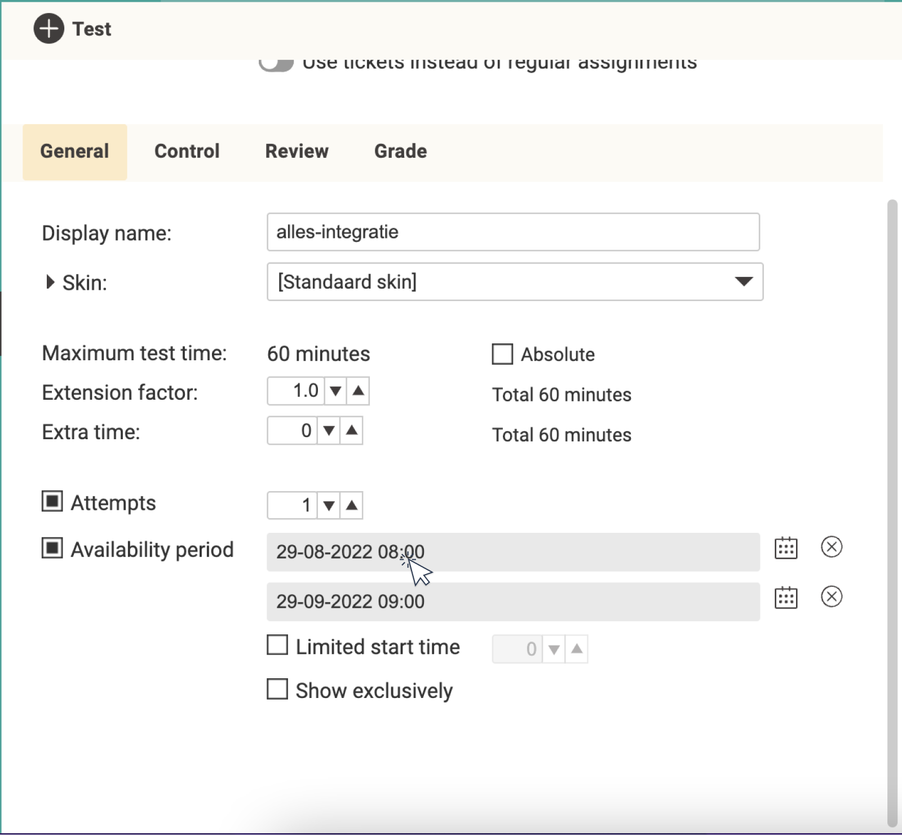Clear the 29-08-2022 08:00 start date
902x835 pixels.
[x=832, y=547]
